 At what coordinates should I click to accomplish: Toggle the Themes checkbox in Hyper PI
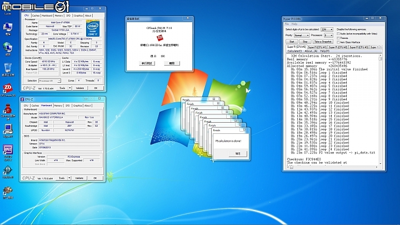(338, 38)
